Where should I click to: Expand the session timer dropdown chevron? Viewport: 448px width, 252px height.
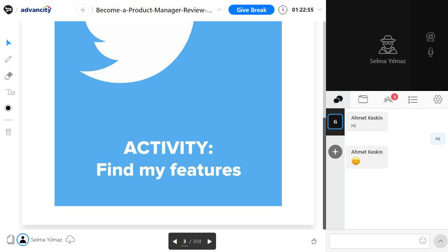point(320,10)
